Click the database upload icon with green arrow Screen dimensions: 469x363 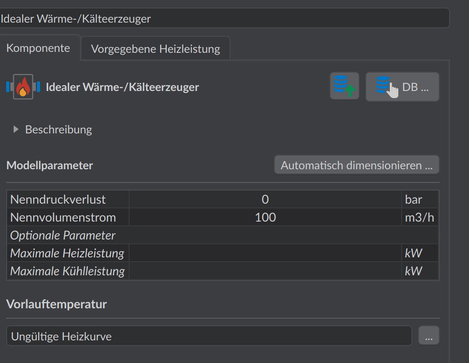tap(344, 86)
